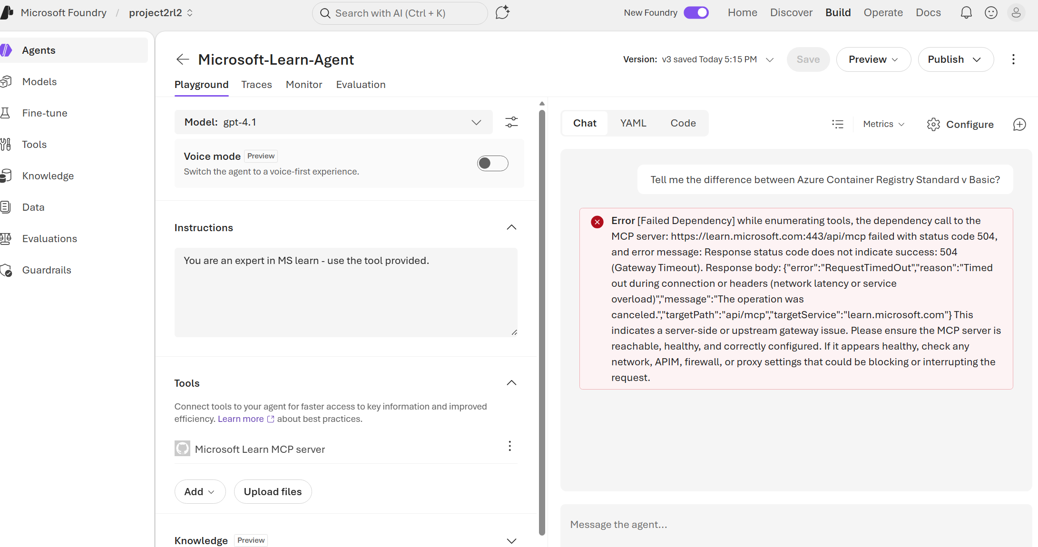Image resolution: width=1038 pixels, height=547 pixels.
Task: Click the Configure gear icon
Action: 933,124
